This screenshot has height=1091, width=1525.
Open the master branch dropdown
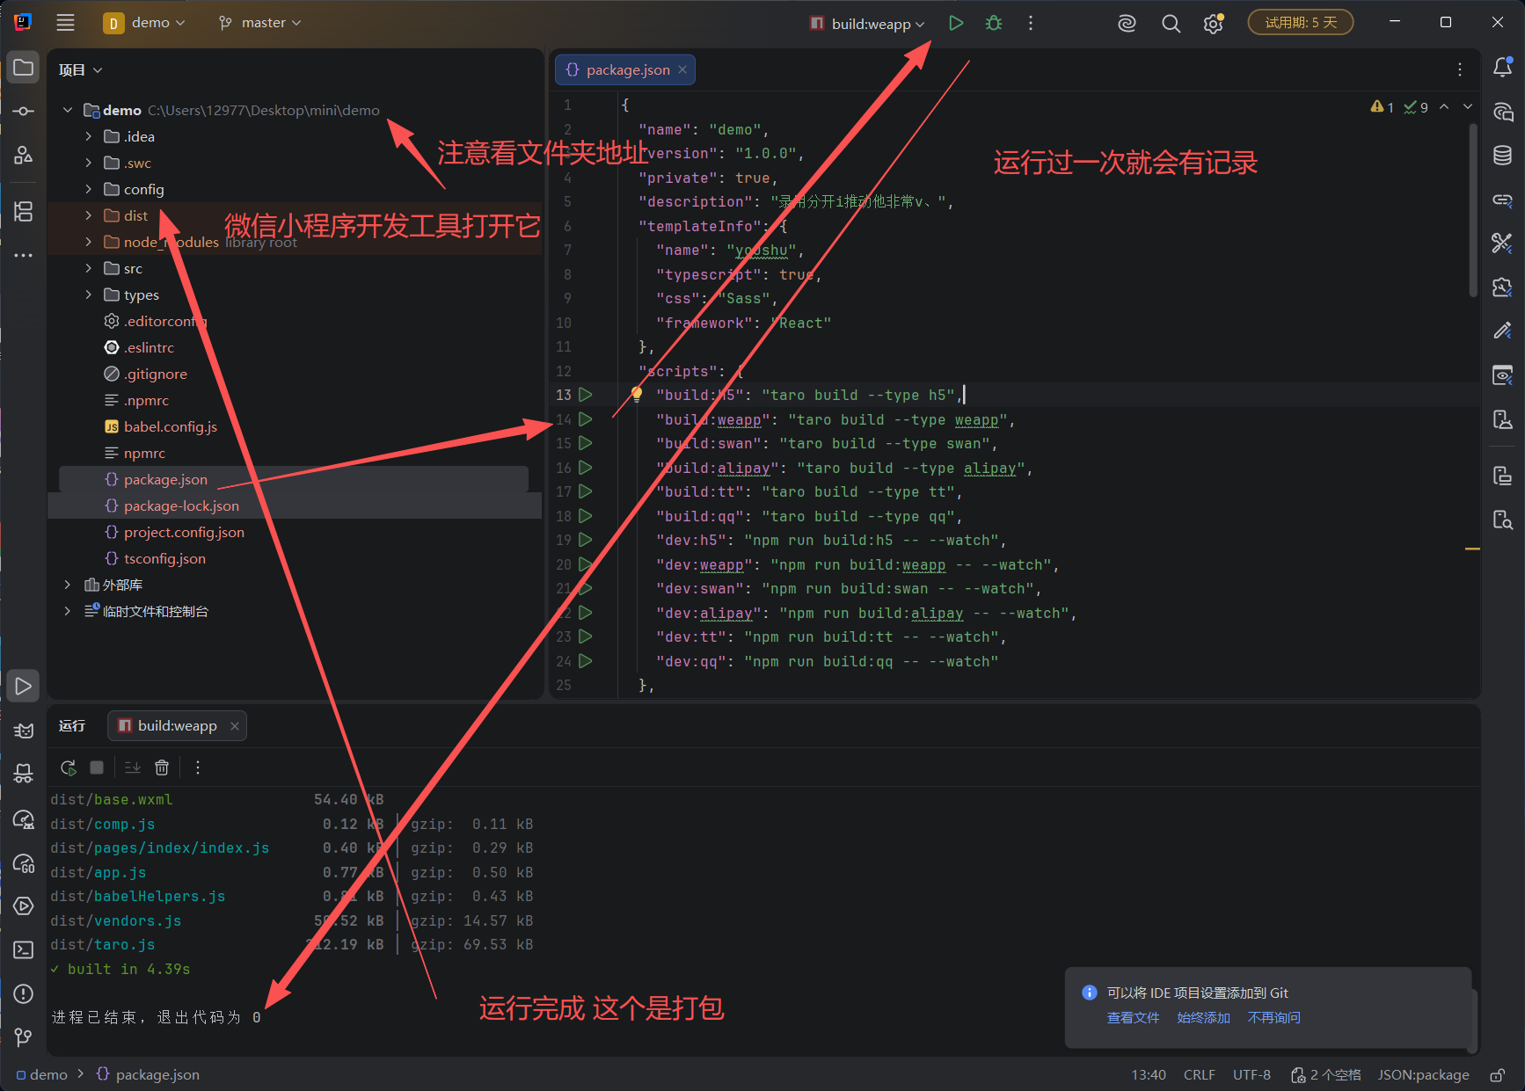[260, 23]
